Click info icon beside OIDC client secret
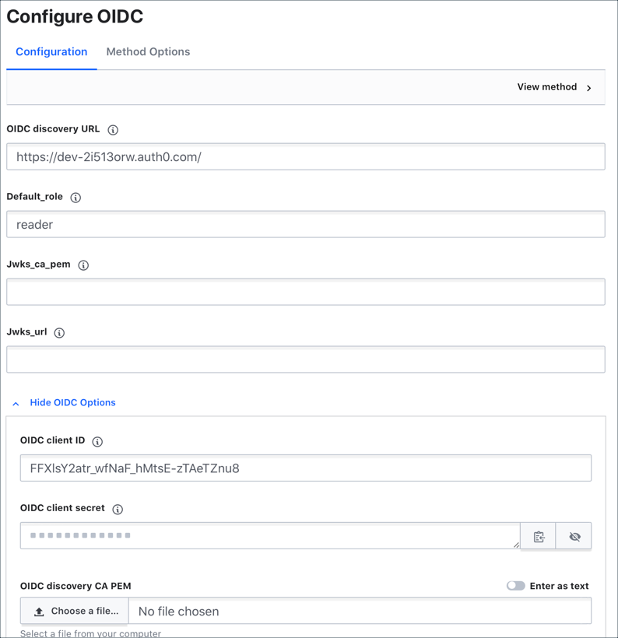Viewport: 618px width, 638px height. click(118, 509)
